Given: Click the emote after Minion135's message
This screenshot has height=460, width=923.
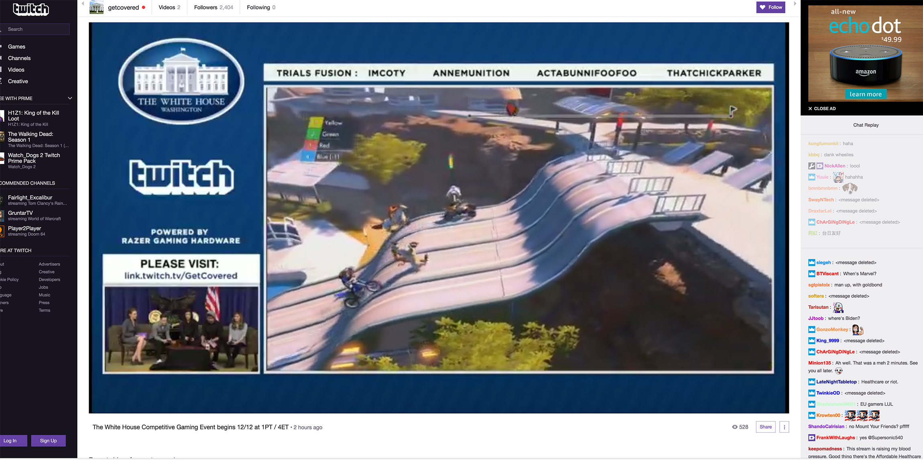Looking at the screenshot, I should pos(838,371).
